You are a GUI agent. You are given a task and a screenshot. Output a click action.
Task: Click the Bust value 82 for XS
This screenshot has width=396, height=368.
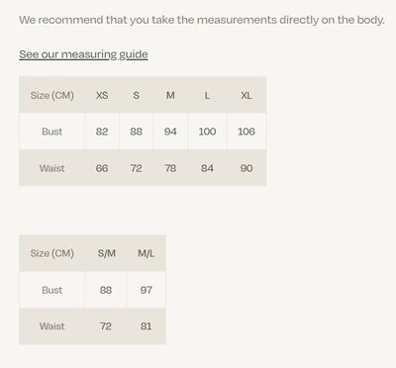tap(102, 132)
